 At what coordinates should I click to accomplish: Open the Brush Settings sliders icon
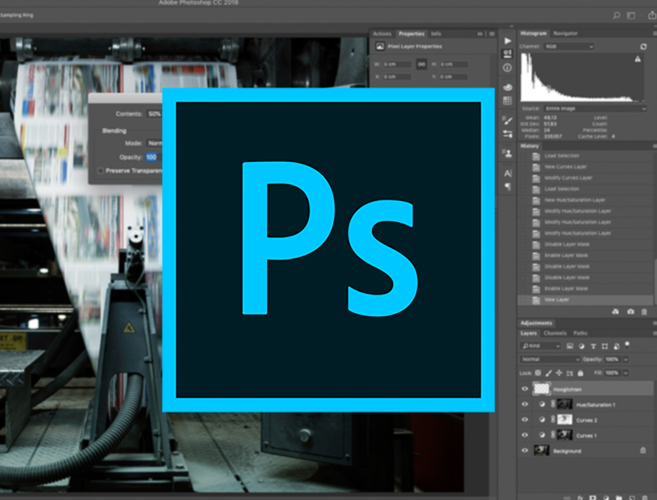(507, 134)
